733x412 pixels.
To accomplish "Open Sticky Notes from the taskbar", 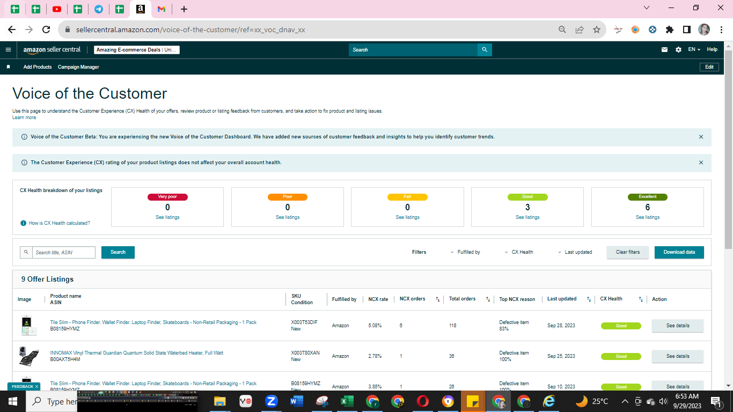I will coord(473,401).
